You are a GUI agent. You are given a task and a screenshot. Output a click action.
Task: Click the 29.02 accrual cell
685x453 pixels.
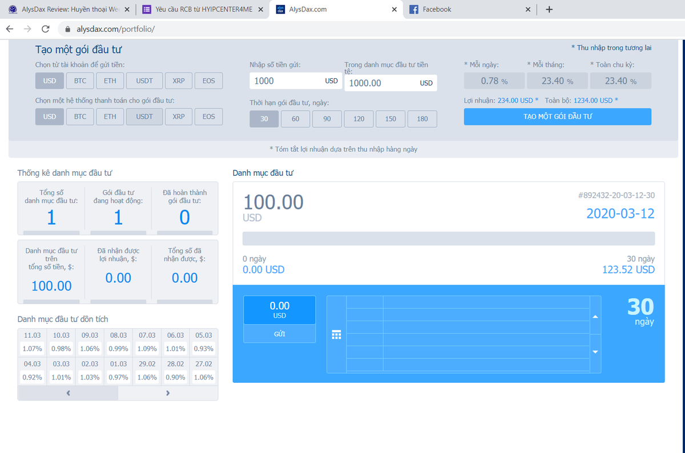pos(147,371)
